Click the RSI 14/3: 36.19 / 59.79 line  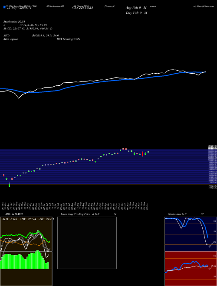point(26,25)
